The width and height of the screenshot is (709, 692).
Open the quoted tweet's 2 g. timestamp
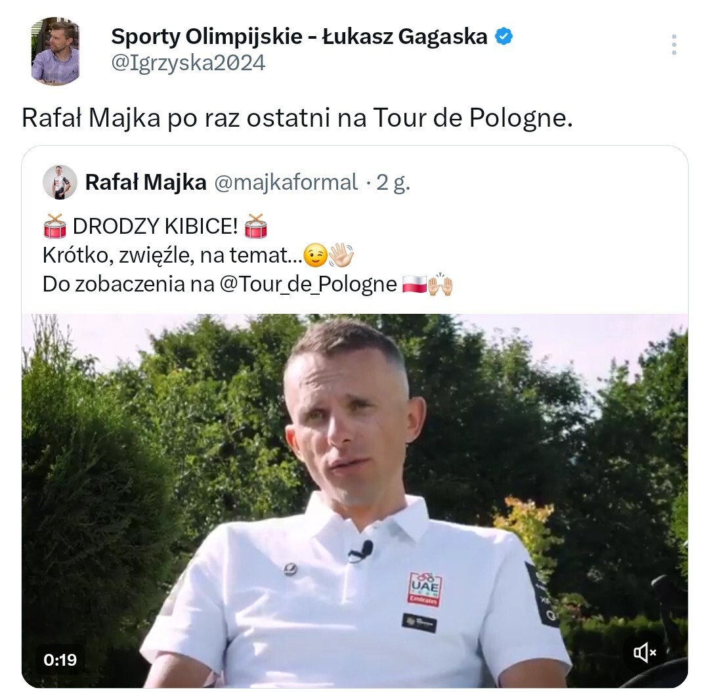click(x=393, y=183)
